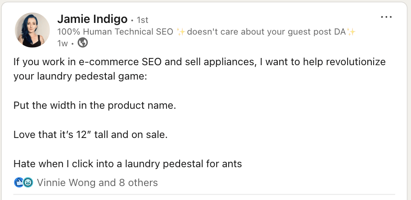Click the laughing funny reaction icon
The height and width of the screenshot is (200, 411).
pyautogui.click(x=28, y=182)
